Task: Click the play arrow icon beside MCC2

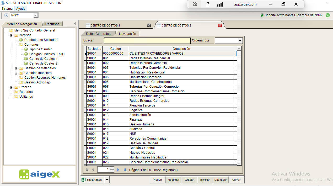Action: [6, 15]
